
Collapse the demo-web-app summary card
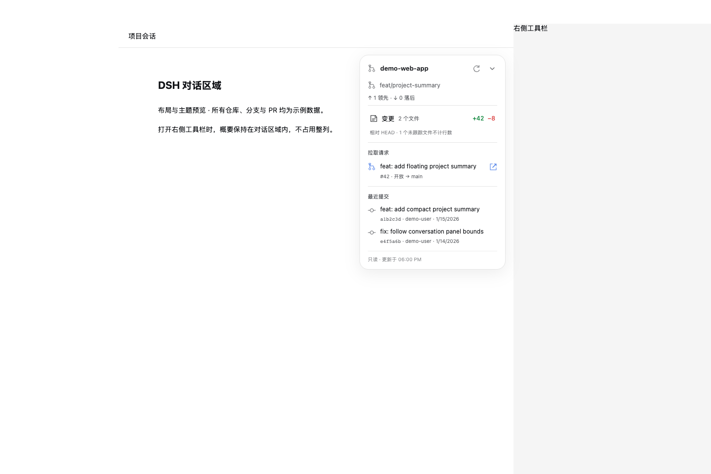tap(492, 69)
